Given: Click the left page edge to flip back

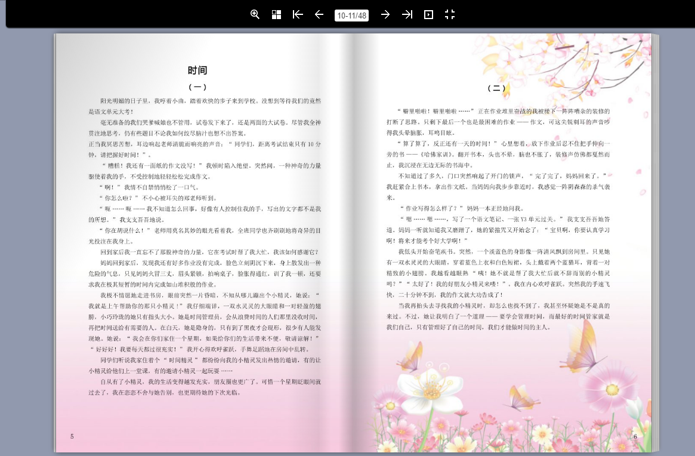Looking at the screenshot, I should 55,243.
